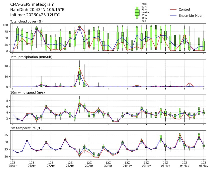Select the Ensemble Mean legend label
This screenshot has width=211, height=170.
coord(191,16)
